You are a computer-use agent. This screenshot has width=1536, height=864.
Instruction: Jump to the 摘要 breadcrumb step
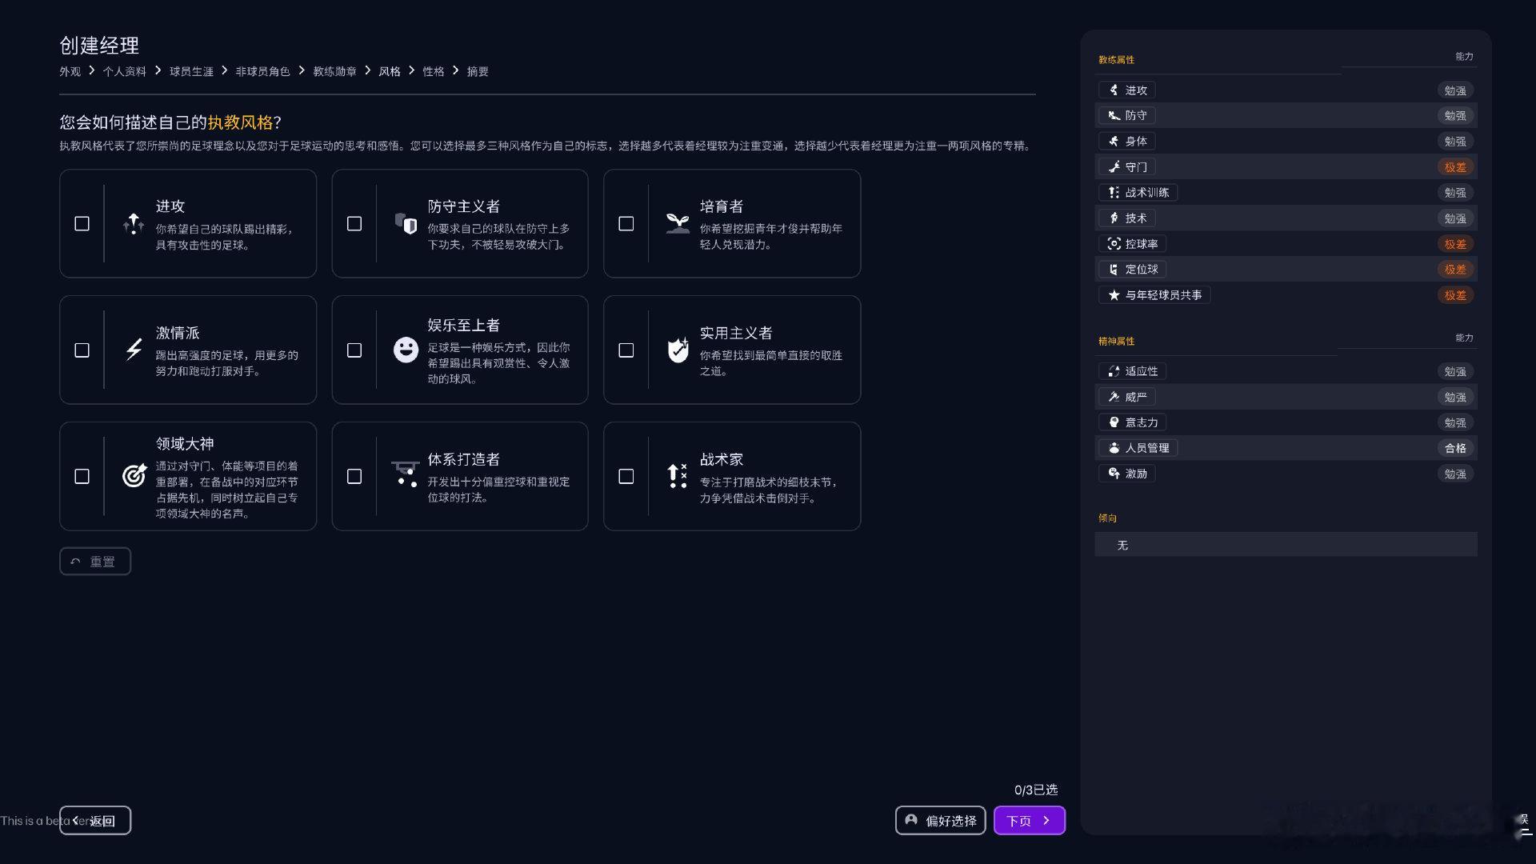click(478, 71)
